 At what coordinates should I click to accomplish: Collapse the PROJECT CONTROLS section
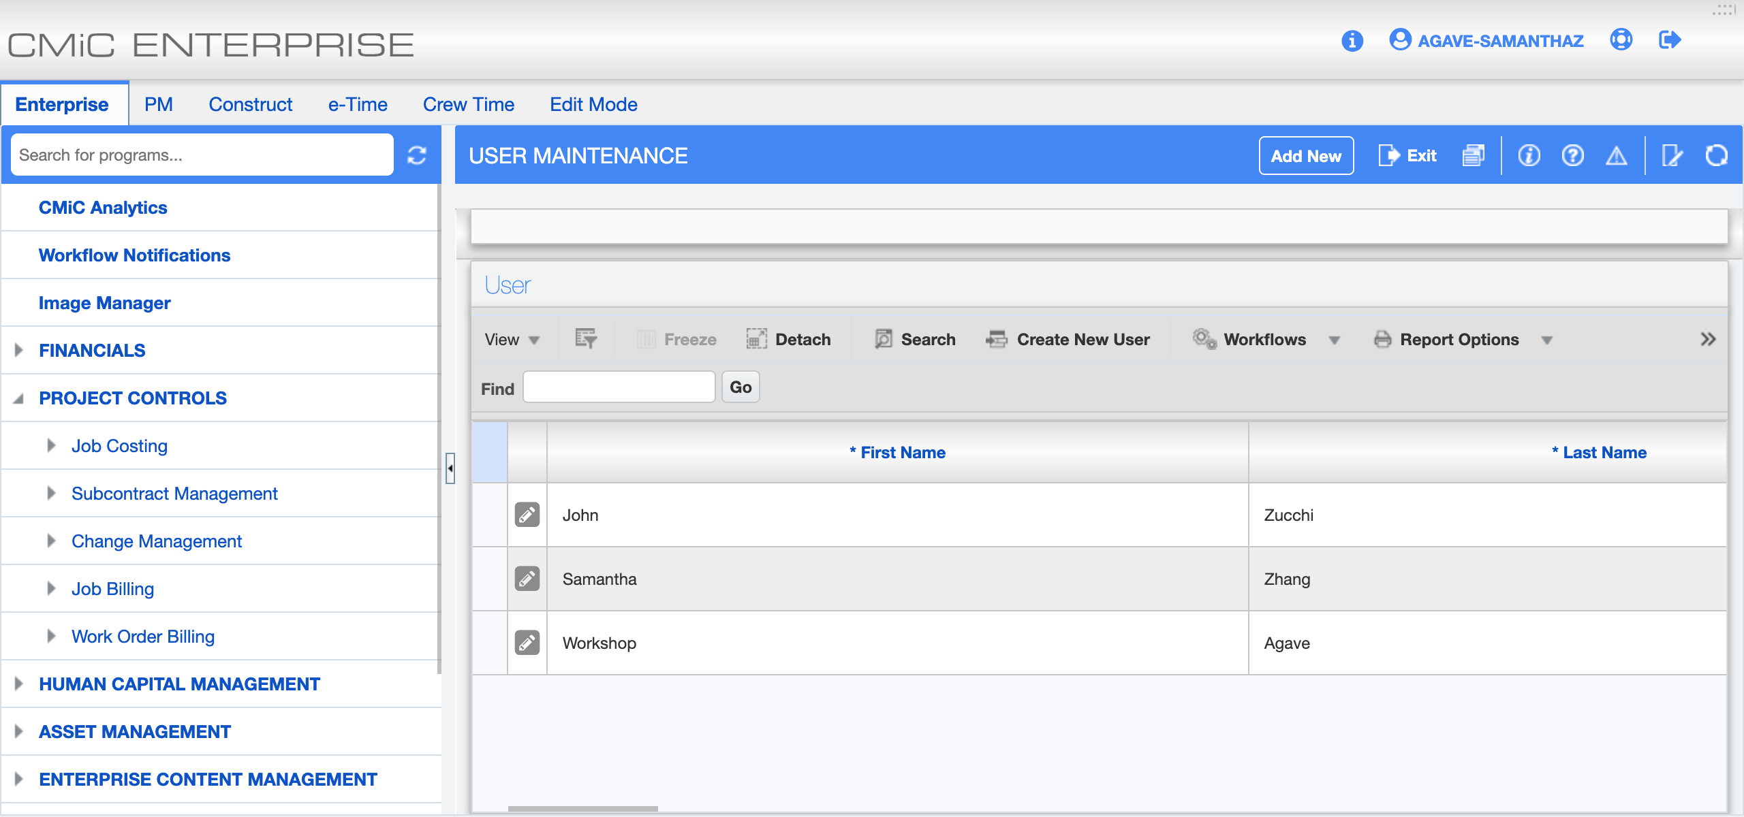click(19, 398)
